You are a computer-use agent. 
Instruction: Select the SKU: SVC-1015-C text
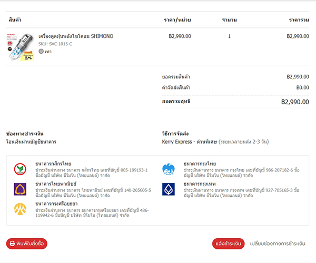pos(55,44)
